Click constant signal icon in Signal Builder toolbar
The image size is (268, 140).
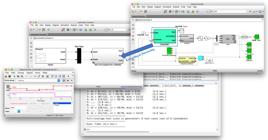tap(35, 76)
